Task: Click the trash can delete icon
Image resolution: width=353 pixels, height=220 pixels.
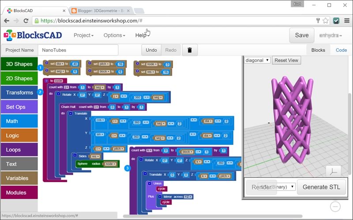Action: [190, 50]
